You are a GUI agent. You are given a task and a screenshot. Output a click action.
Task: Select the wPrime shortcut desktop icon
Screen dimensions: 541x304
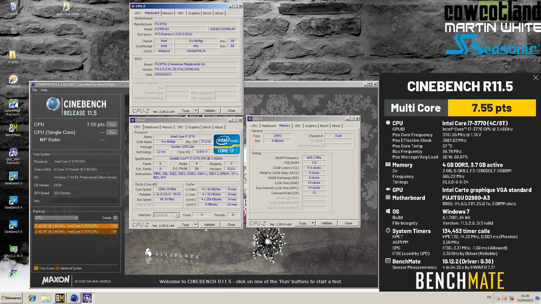[13, 275]
